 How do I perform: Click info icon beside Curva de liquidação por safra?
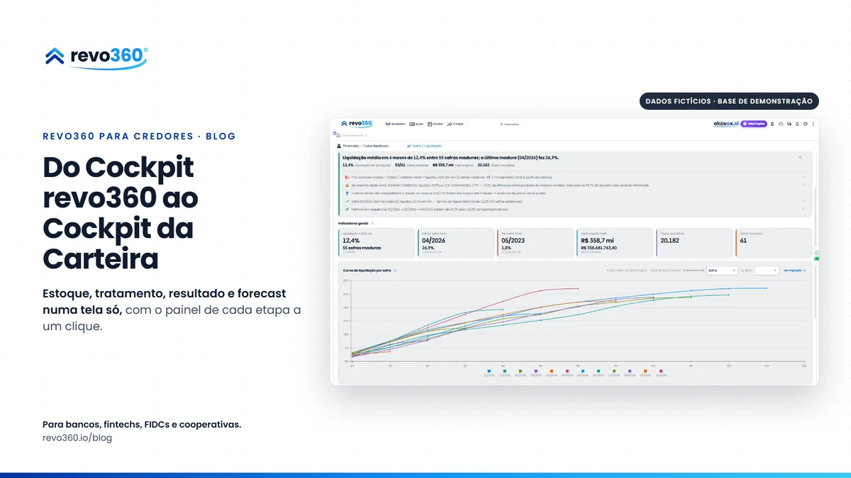point(395,271)
